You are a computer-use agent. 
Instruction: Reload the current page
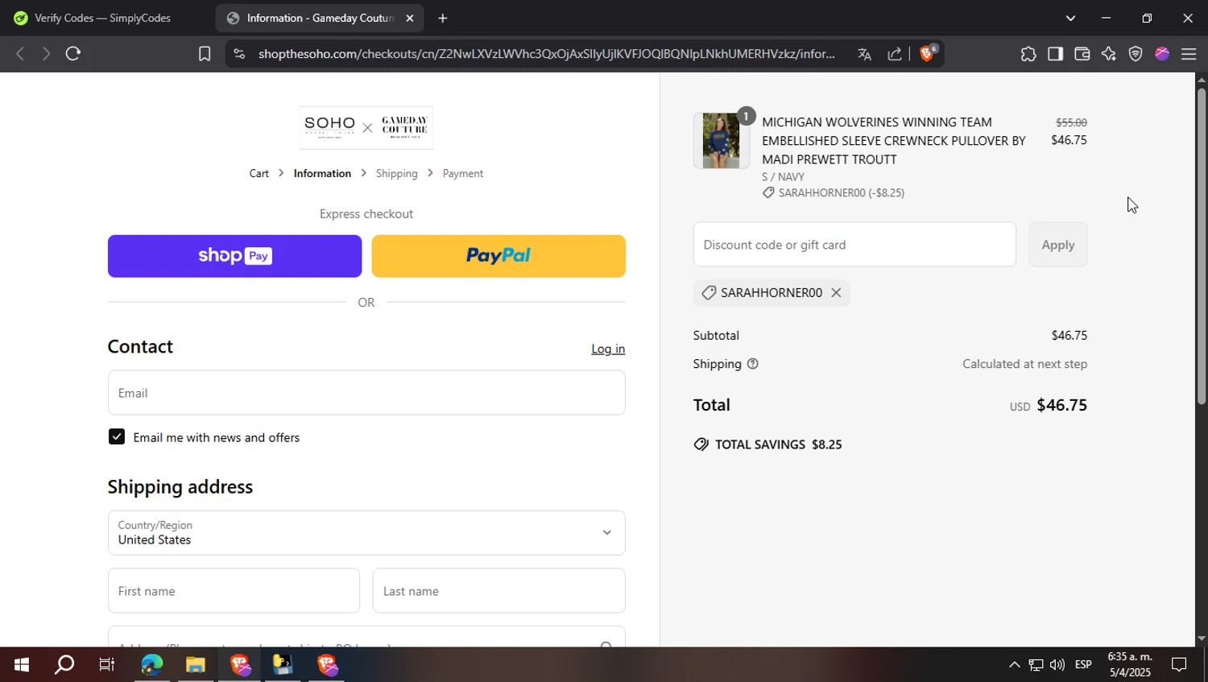point(73,54)
